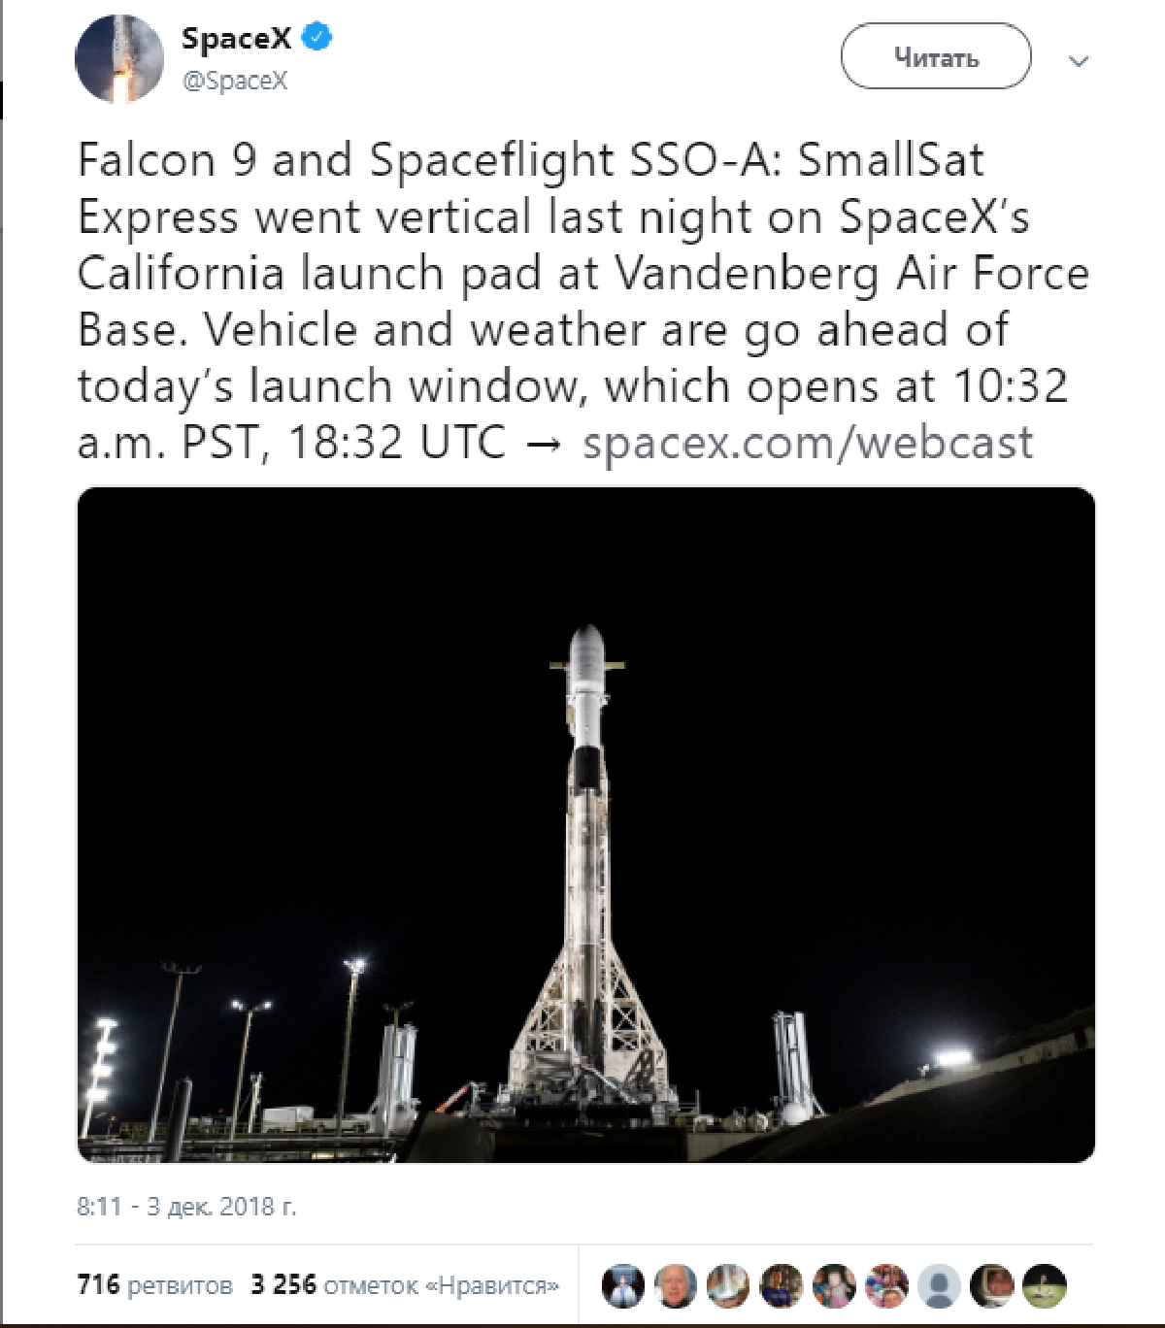Open the sixth liker avatar

coord(886,1286)
